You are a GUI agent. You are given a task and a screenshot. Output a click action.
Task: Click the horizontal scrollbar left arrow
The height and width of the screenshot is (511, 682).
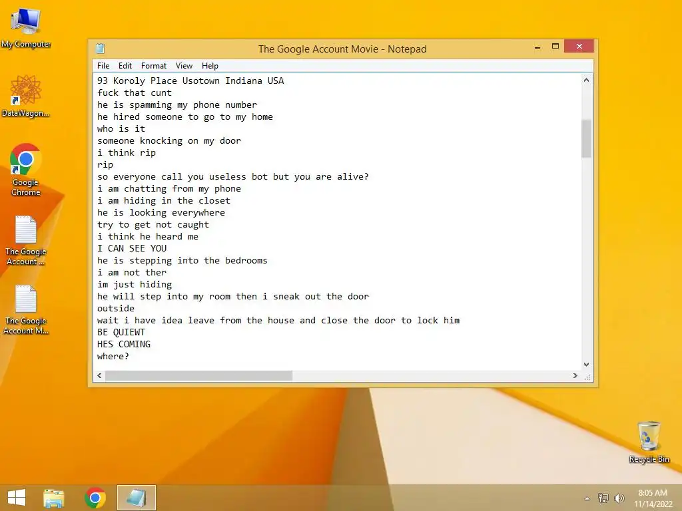[99, 375]
